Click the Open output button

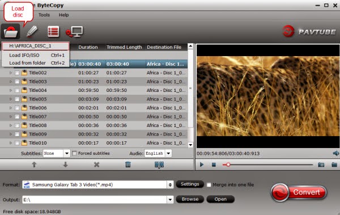[220, 199]
